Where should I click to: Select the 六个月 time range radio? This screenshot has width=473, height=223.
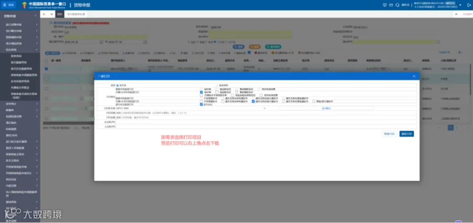pos(225,42)
